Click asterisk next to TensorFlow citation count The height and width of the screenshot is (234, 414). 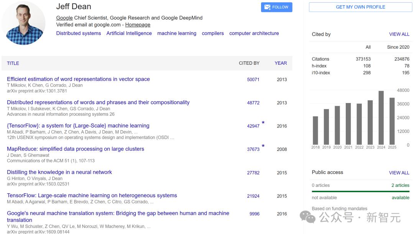pos(263,123)
